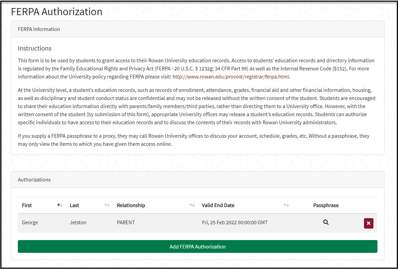
Task: Select the Valid End Date header label
Action: click(218, 205)
